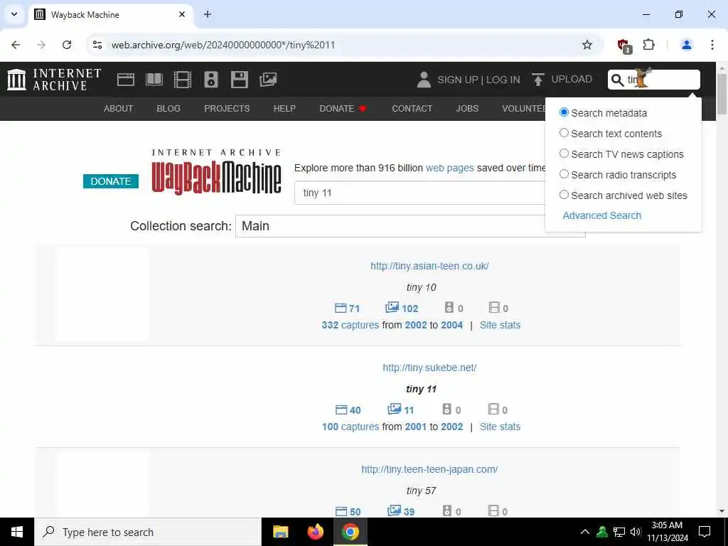Open the Chrome profile avatar
Image resolution: width=728 pixels, height=546 pixels.
click(686, 45)
